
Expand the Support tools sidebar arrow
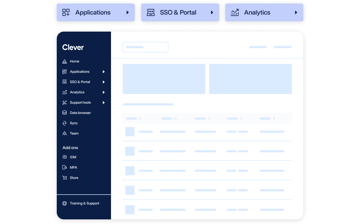tap(104, 103)
